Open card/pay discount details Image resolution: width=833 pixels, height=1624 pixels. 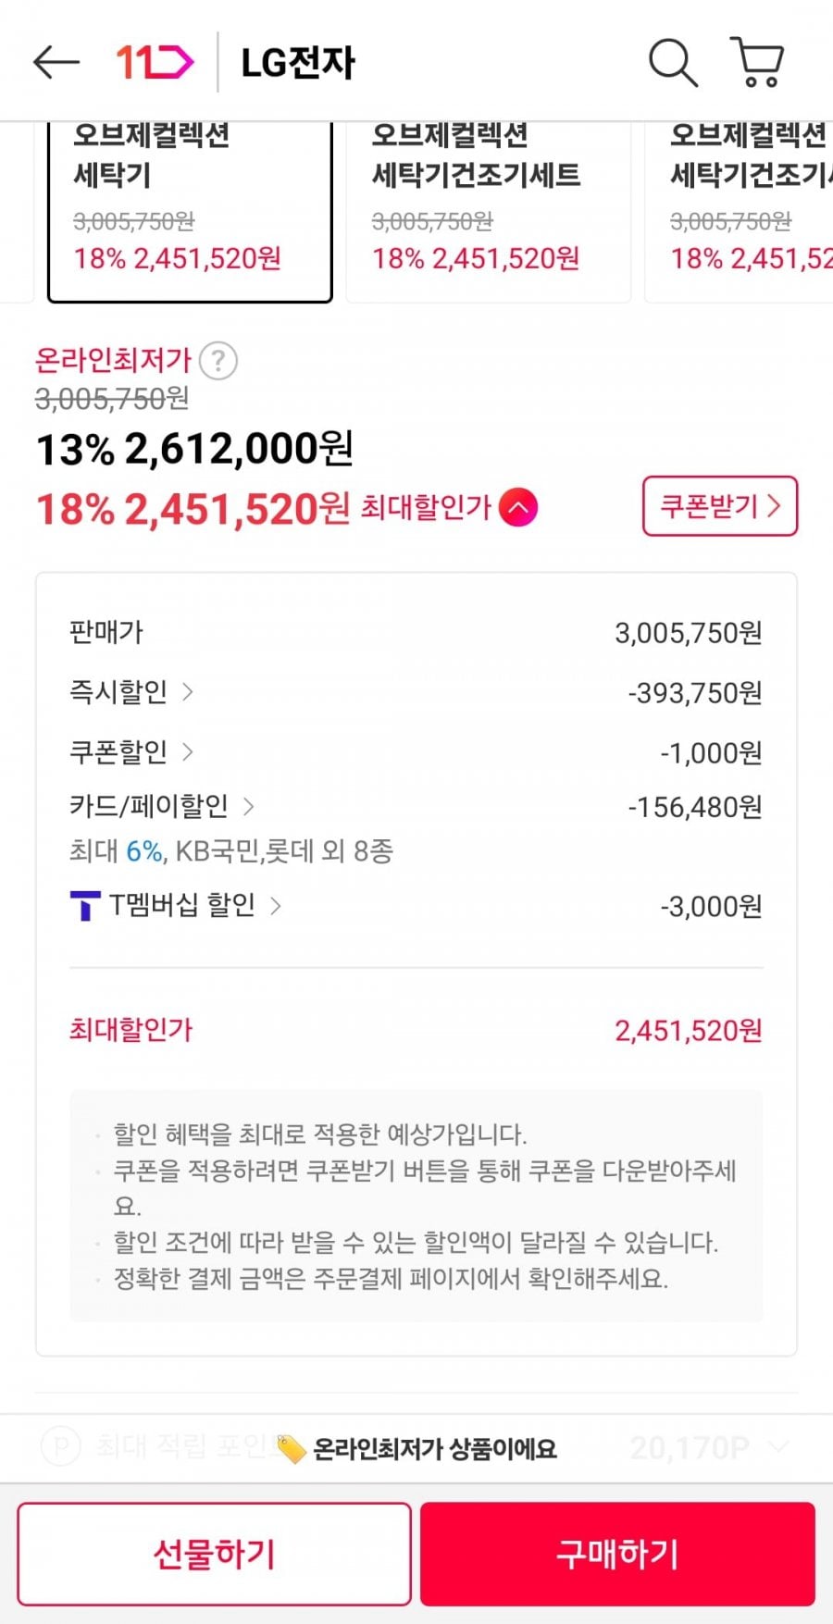(162, 807)
